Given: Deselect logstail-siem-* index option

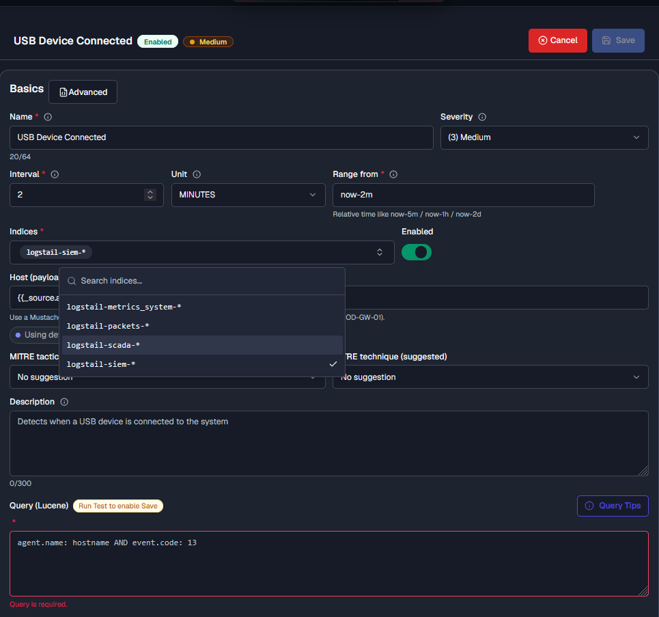Looking at the screenshot, I should 202,364.
